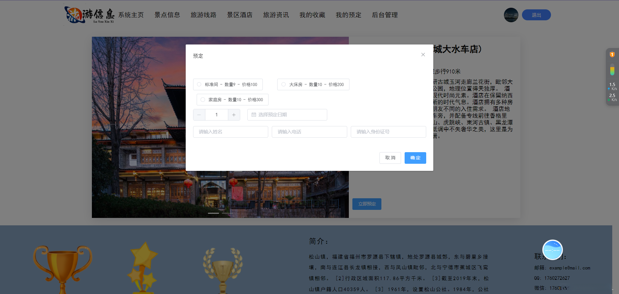This screenshot has height=294, width=619.
Task: Focus the 请输入身份证号 ID number field
Action: click(388, 132)
